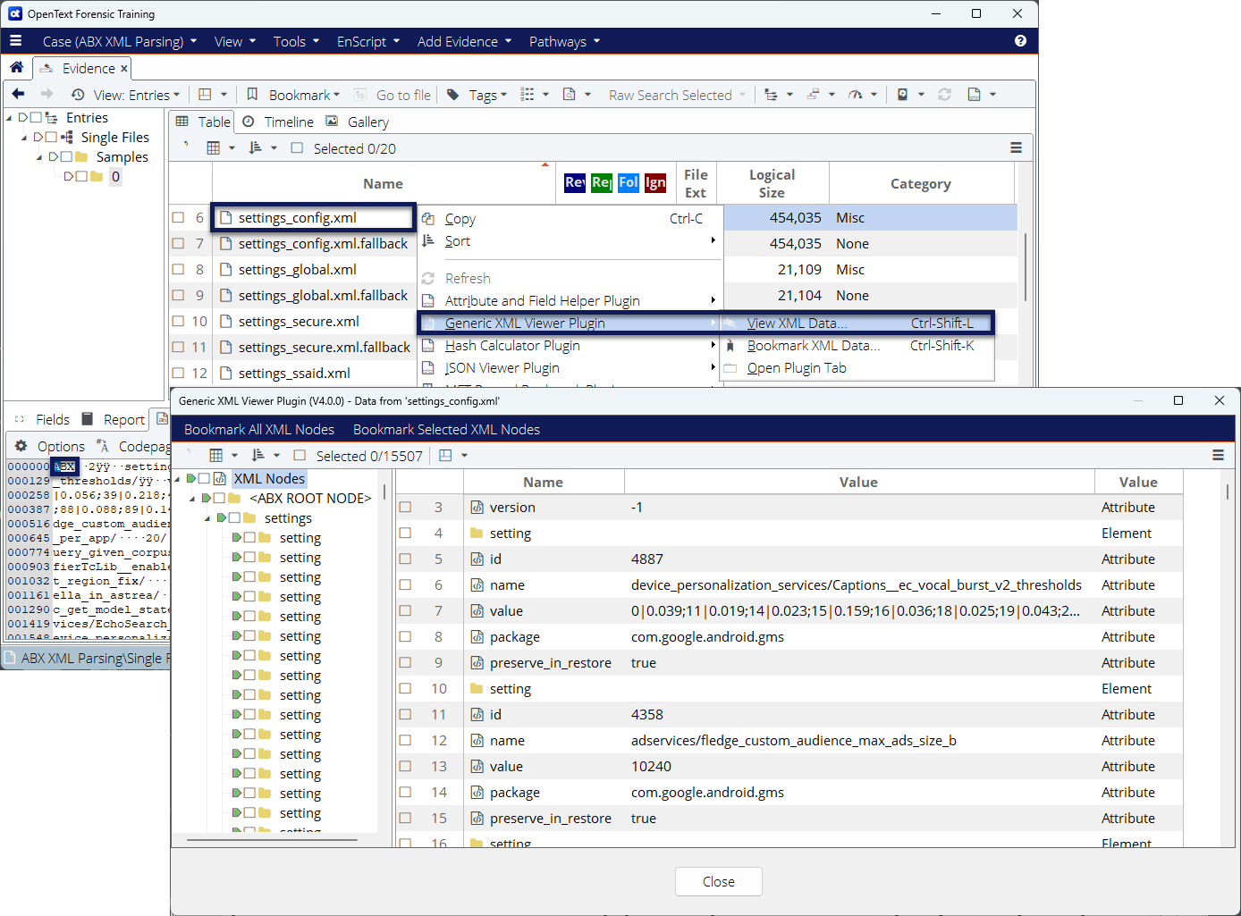Screen dimensions: 1241x916
Task: Open the Table pane hamburger menu
Action: coord(1017,148)
